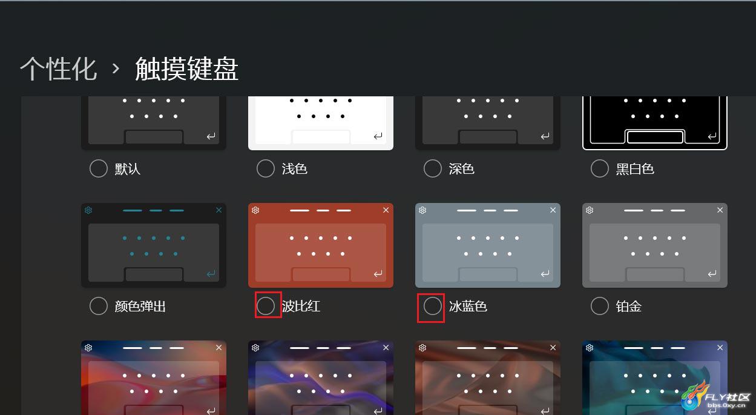Select the 深色 theme radio button
The height and width of the screenshot is (415, 756).
(x=433, y=168)
